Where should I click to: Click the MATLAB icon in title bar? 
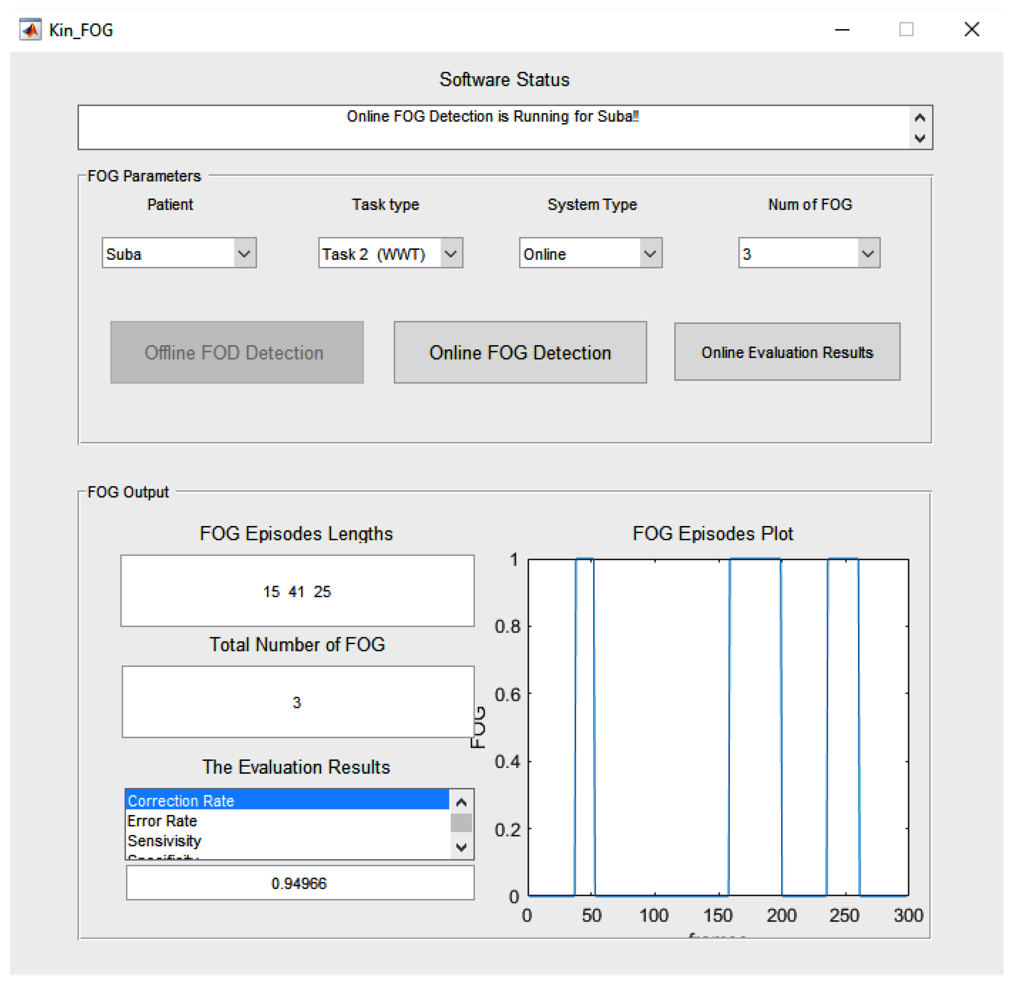30,29
